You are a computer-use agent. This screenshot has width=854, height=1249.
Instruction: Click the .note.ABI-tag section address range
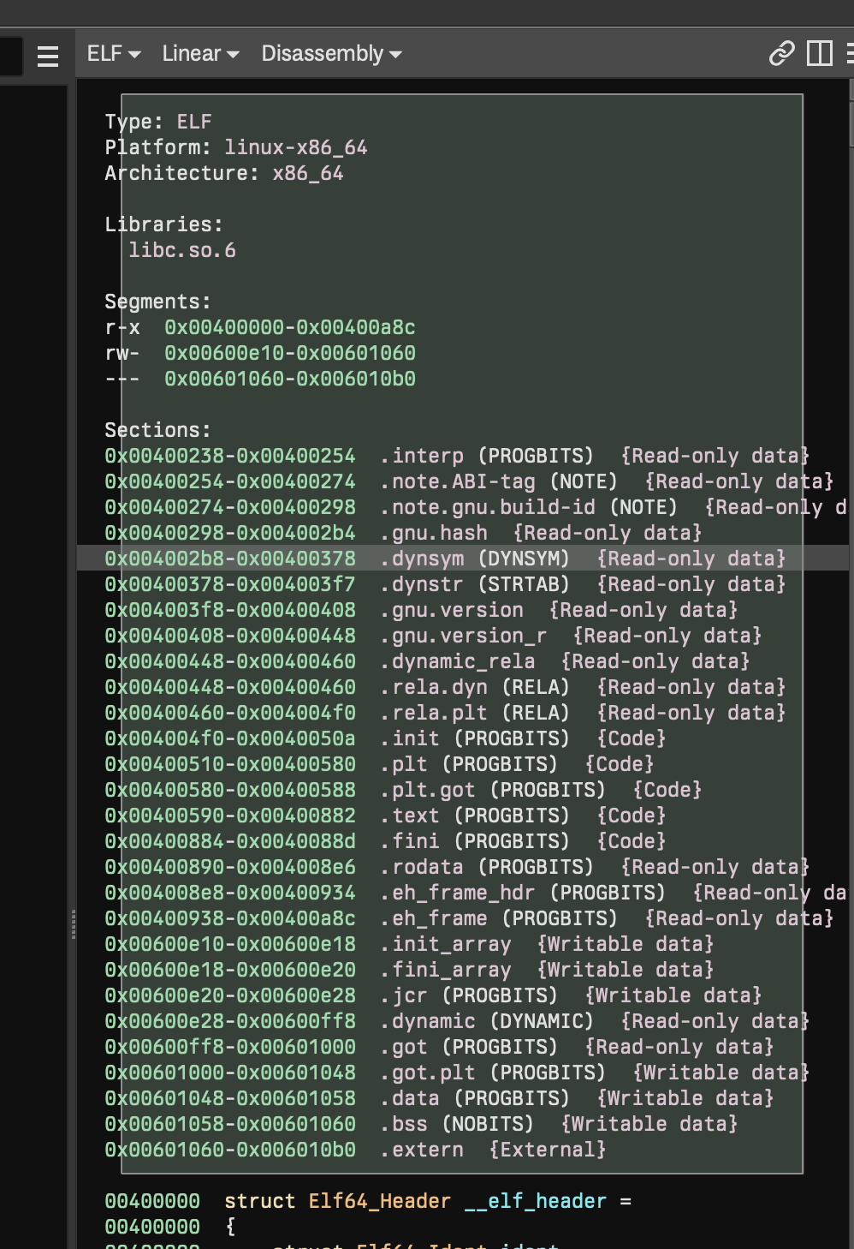pos(230,481)
